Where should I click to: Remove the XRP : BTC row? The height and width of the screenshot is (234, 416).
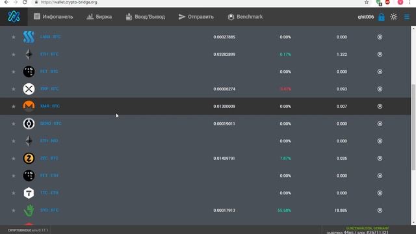click(380, 89)
